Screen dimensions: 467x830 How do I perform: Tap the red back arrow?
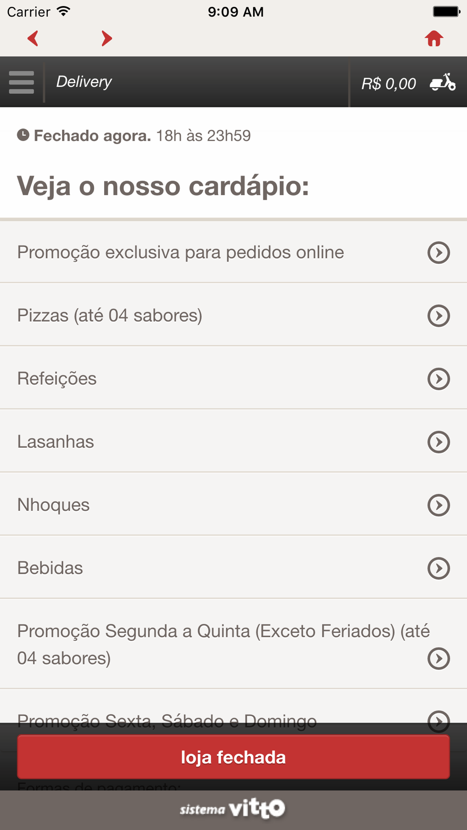(x=33, y=38)
